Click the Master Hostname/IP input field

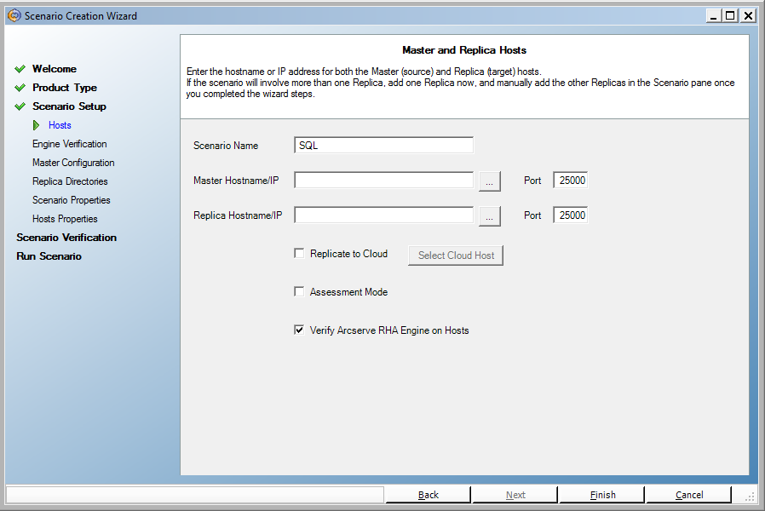pos(383,180)
